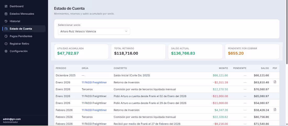Click the admin@grv.com account label
The image size is (288, 126).
[12, 119]
